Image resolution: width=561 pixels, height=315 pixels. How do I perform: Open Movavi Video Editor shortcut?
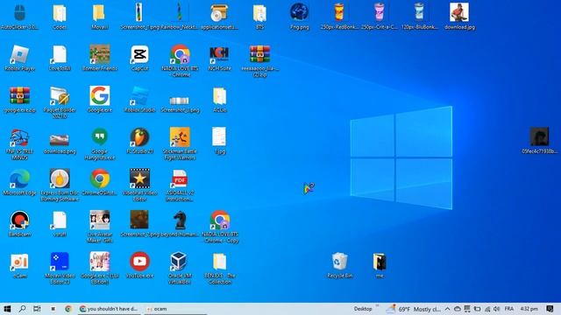coord(60,269)
